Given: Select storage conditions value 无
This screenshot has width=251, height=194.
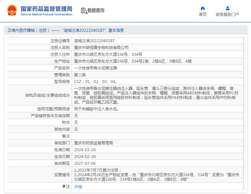Looking at the screenshot, I should tap(76, 116).
